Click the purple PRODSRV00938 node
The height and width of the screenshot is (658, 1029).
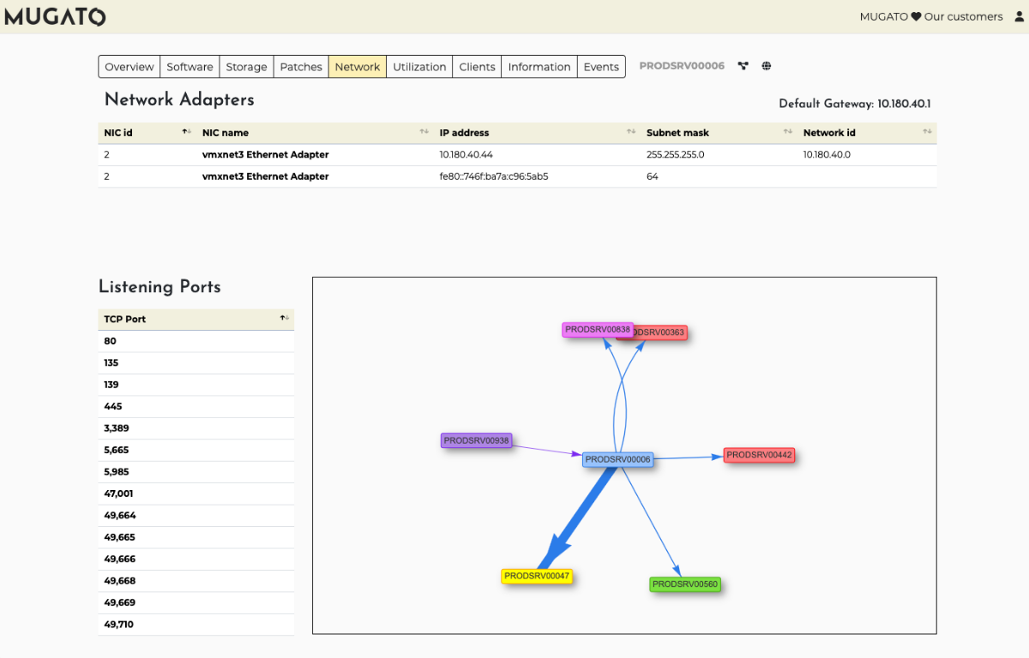476,440
